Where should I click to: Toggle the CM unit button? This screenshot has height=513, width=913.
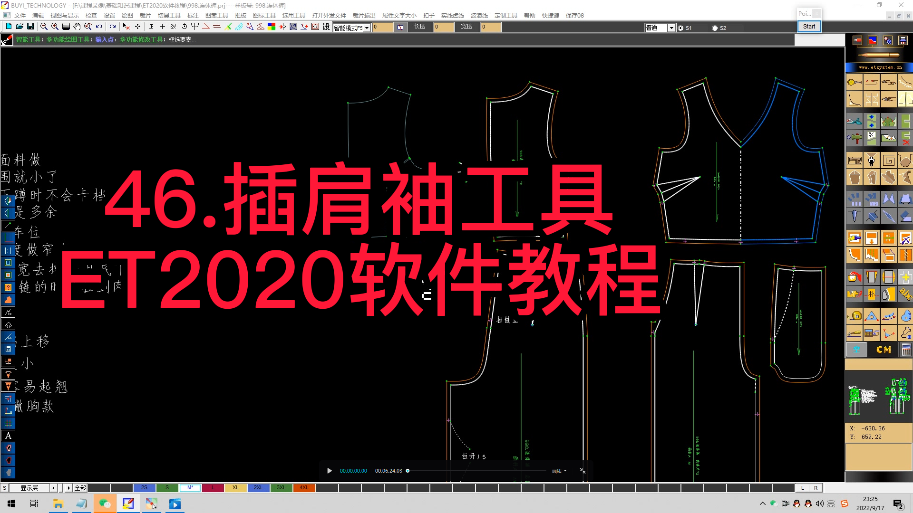tap(883, 350)
